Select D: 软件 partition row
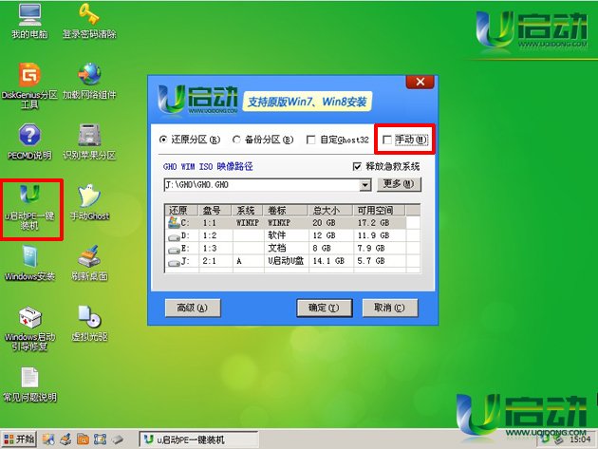 [x=292, y=235]
